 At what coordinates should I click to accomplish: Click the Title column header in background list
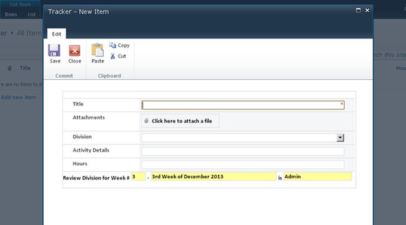pyautogui.click(x=25, y=68)
